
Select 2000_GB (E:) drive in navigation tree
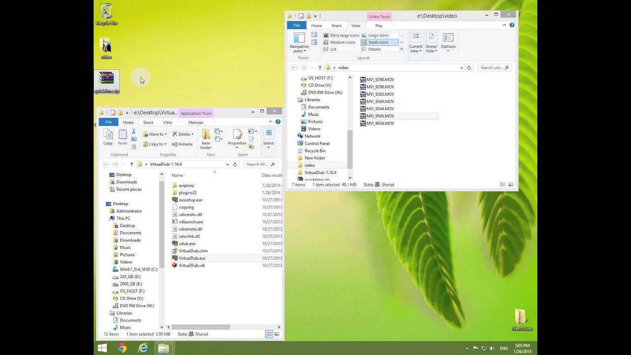click(x=131, y=284)
